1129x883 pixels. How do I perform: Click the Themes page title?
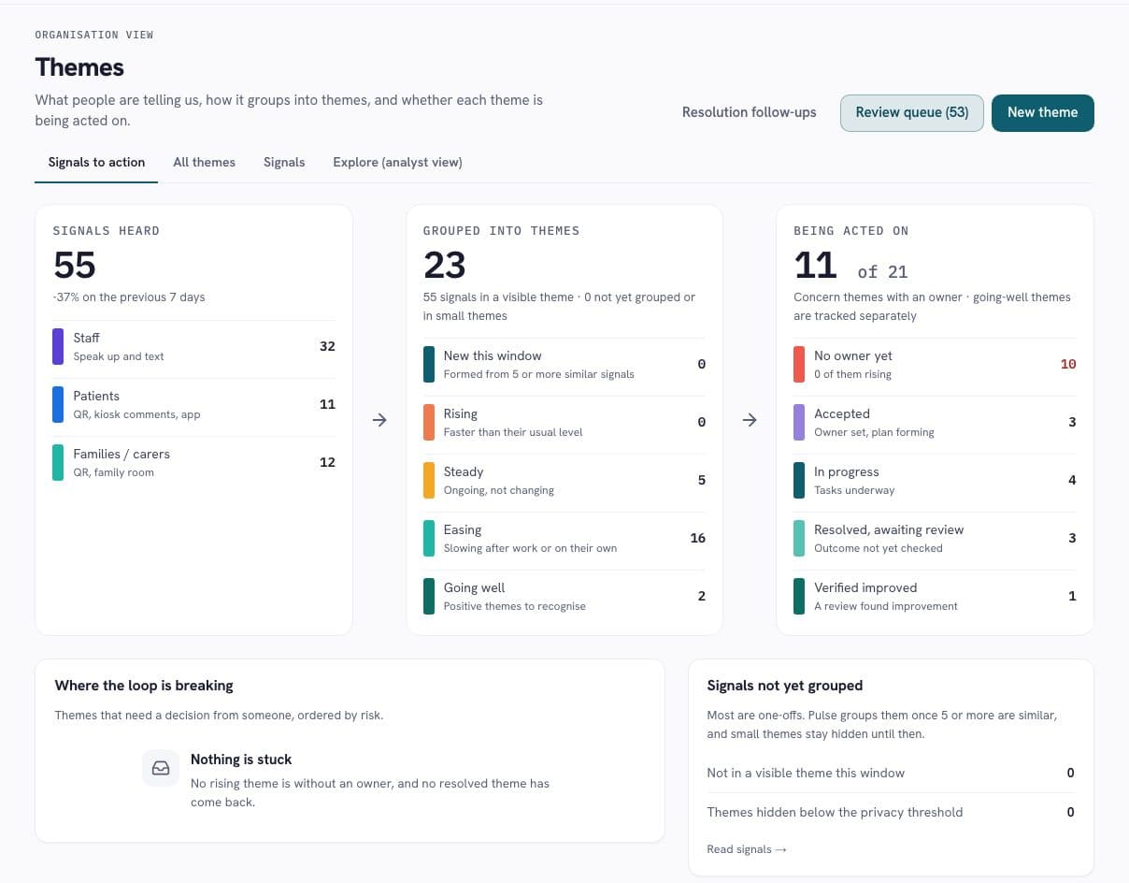pyautogui.click(x=79, y=67)
